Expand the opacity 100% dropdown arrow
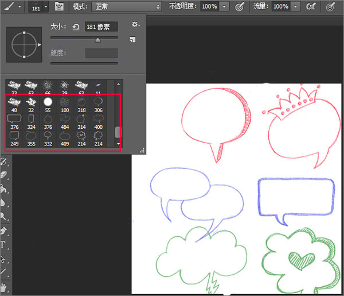 (224, 6)
